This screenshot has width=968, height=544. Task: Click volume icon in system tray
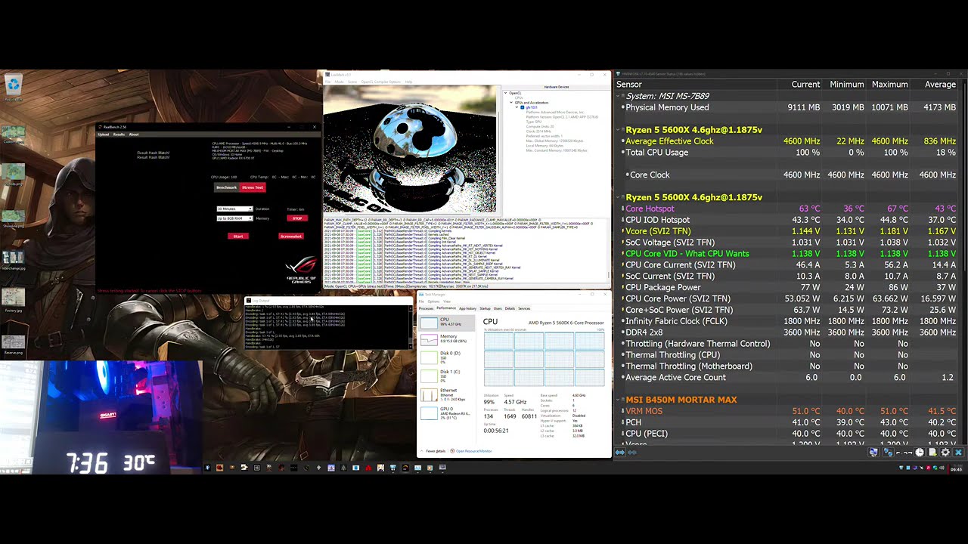pos(942,468)
